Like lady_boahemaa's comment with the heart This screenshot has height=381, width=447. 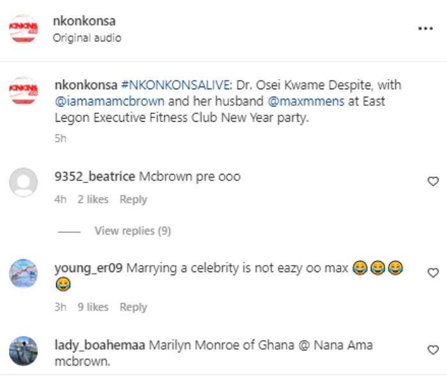[433, 350]
